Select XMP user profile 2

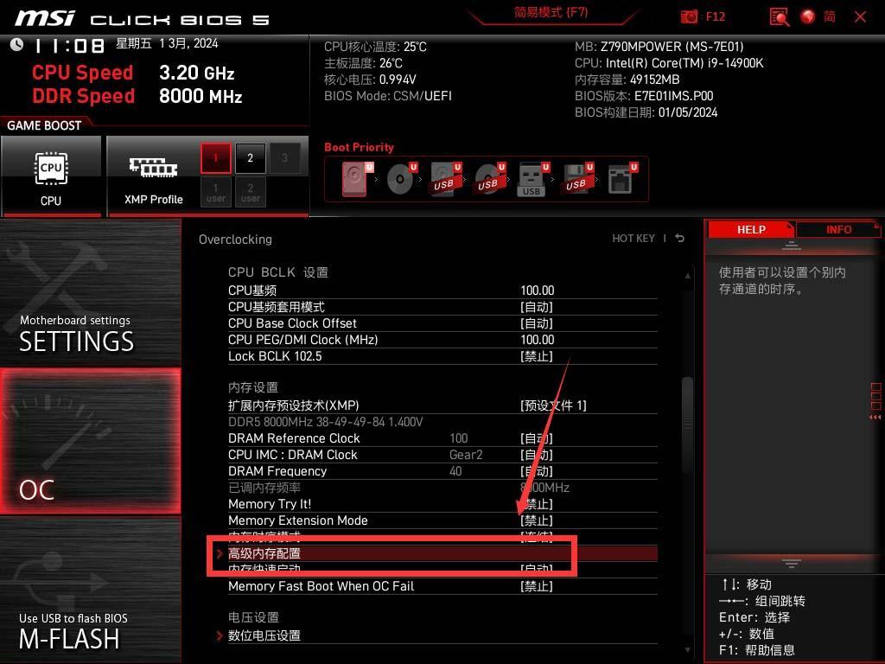click(250, 192)
